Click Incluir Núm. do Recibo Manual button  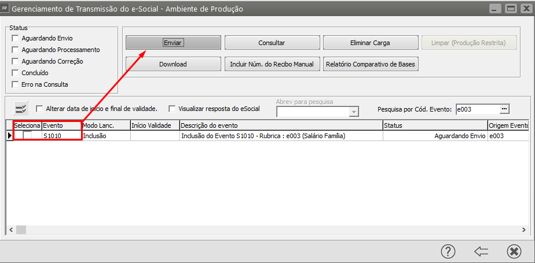click(x=272, y=64)
